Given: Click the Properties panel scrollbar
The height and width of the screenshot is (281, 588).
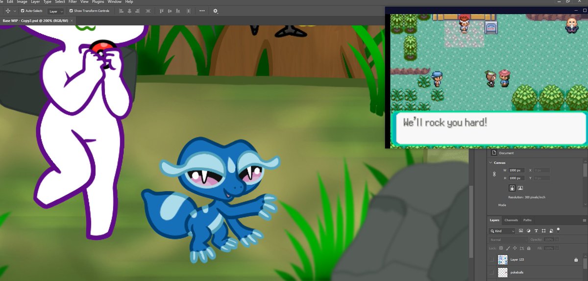Looking at the screenshot, I should tap(585, 170).
